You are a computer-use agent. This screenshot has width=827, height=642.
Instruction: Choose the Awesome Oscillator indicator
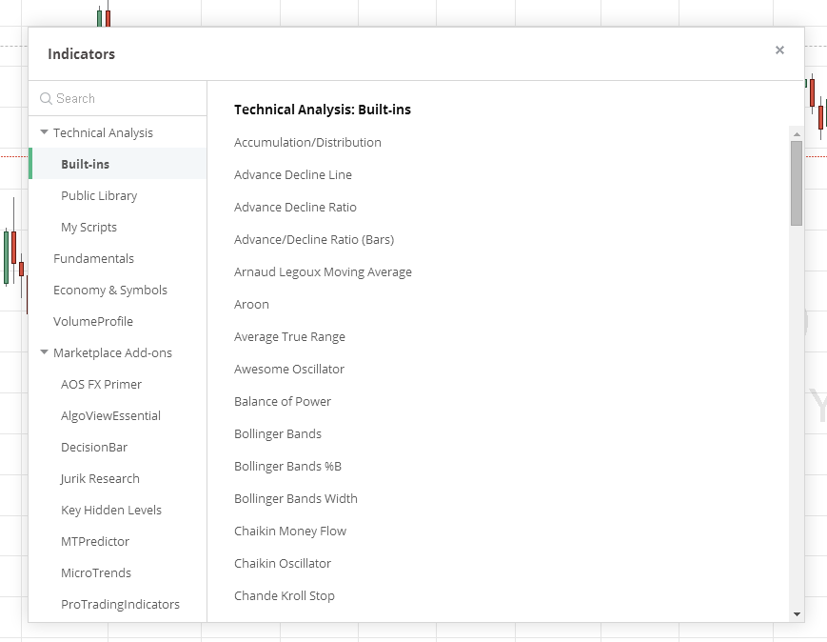pos(289,369)
